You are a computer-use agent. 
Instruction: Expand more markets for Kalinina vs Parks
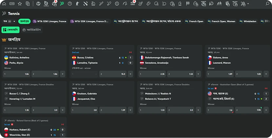pos(63,74)
